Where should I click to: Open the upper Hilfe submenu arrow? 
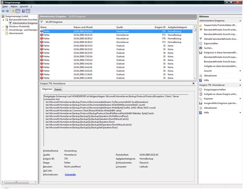pos(240,80)
